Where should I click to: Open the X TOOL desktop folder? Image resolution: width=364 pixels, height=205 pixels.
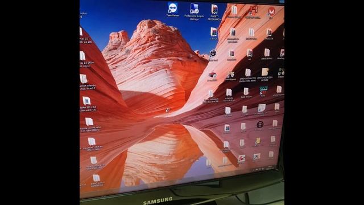(214, 34)
